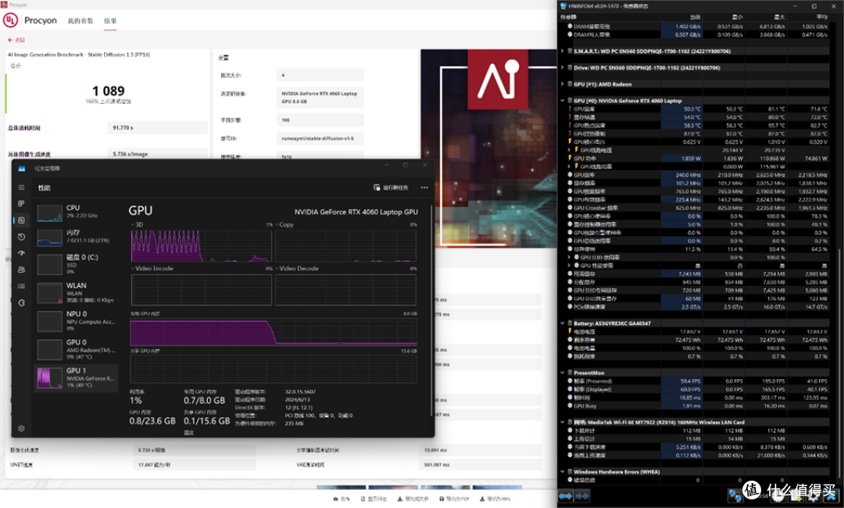Click the UL Procyon logo
The height and width of the screenshot is (508, 844).
10,20
